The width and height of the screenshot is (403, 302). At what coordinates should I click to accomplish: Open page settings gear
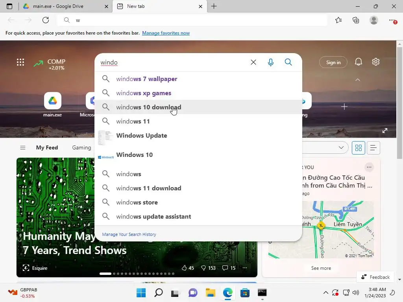[x=376, y=62]
